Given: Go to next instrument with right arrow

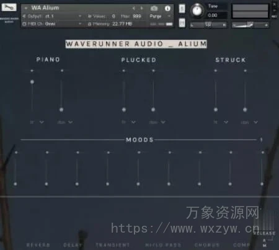Looking at the screenshot, I should [x=141, y=8].
